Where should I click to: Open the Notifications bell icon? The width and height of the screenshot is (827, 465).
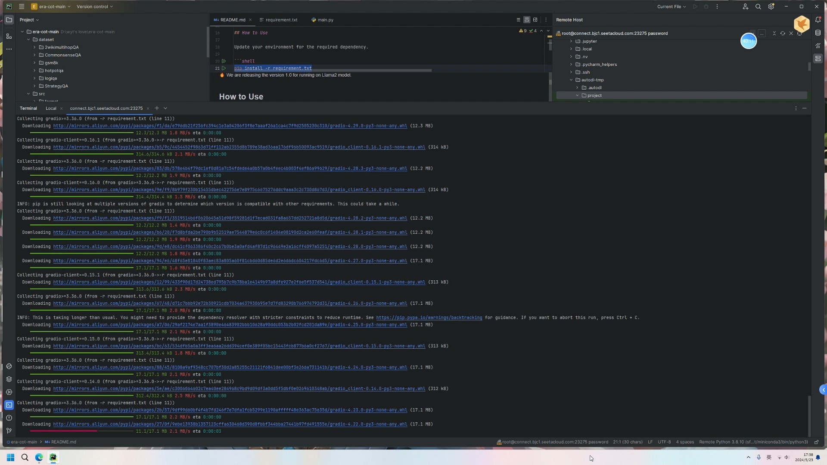(818, 20)
